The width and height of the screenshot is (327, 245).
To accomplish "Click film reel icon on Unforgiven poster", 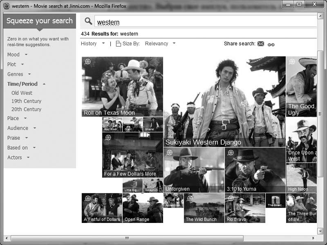I will 169,153.
